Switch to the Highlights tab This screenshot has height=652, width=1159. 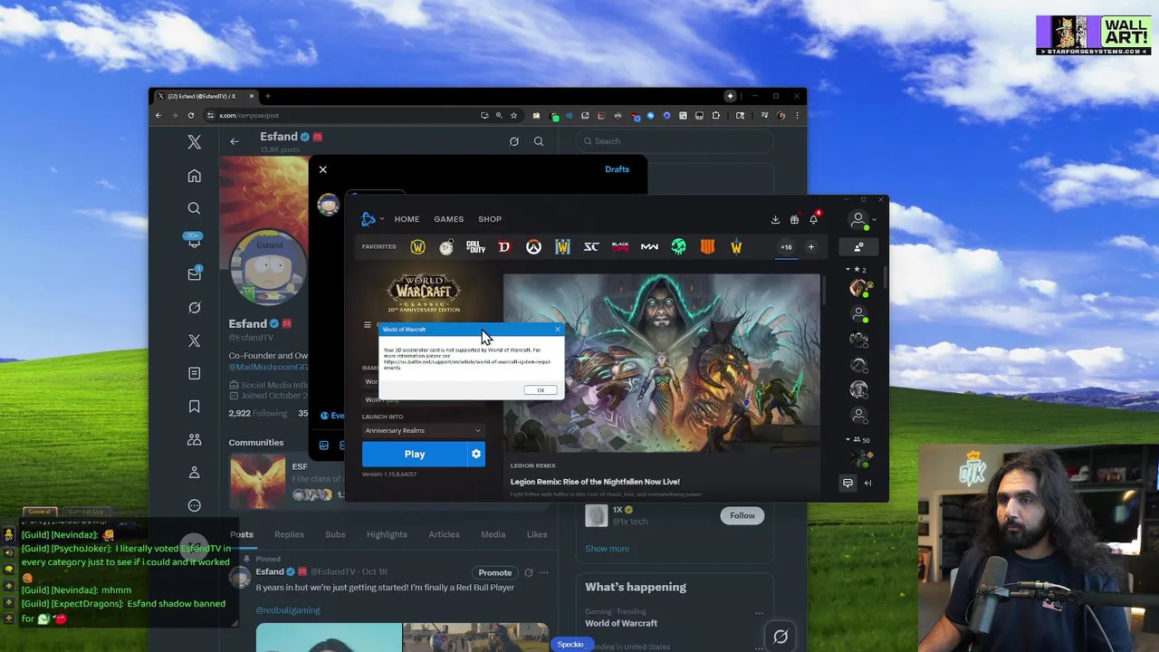tap(387, 534)
